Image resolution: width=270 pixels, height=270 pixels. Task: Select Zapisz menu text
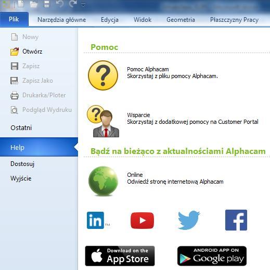tap(31, 66)
